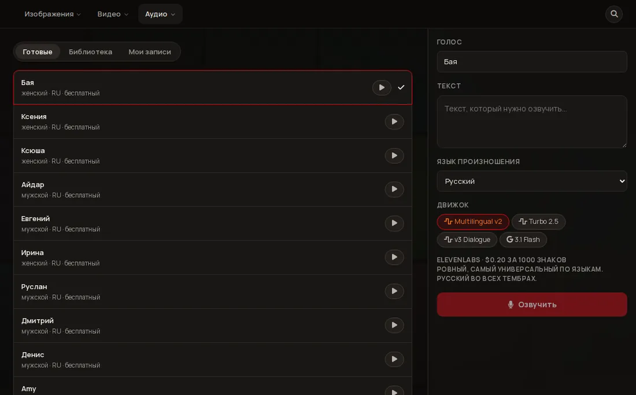Viewport: 636px width, 395px height.
Task: Play preview of the Руслан voice
Action: coord(394,291)
